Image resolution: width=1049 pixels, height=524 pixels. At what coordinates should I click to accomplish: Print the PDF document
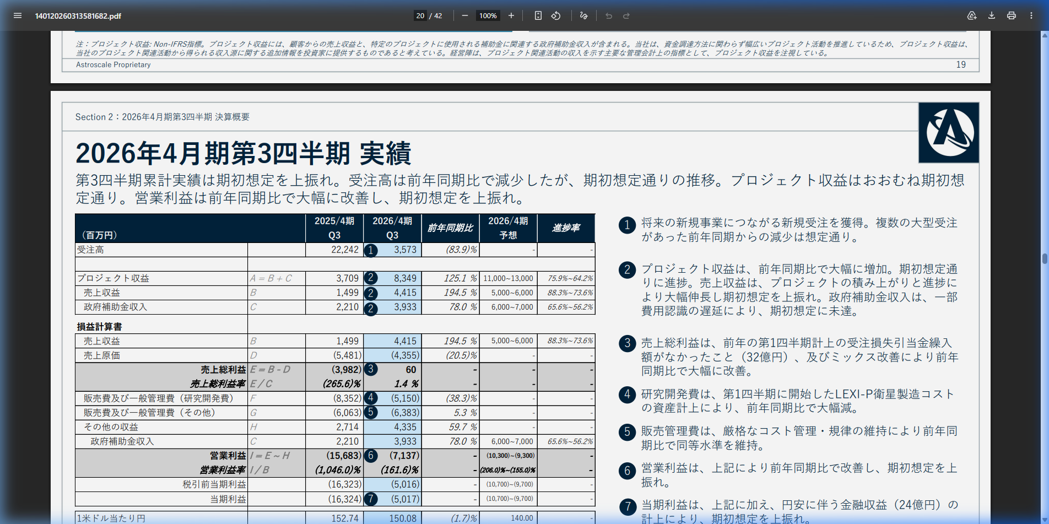click(x=1012, y=15)
